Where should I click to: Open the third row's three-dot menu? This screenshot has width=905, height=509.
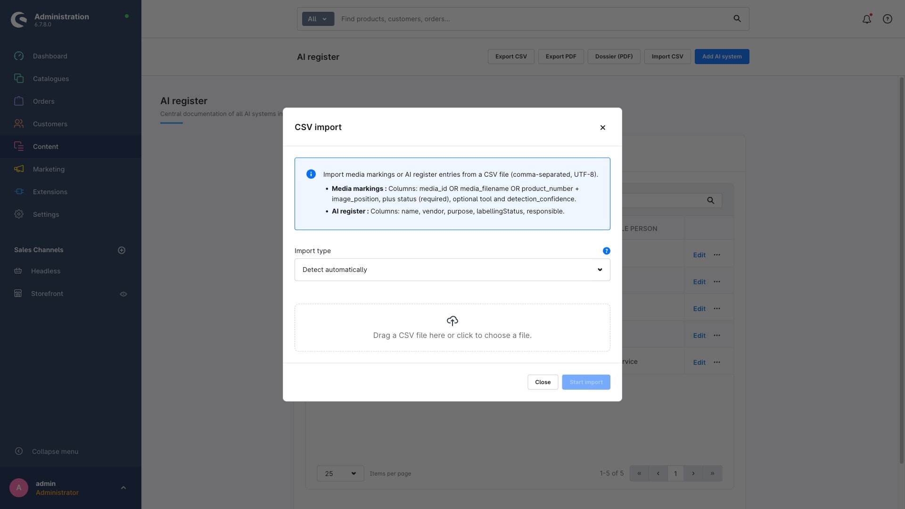tap(717, 308)
